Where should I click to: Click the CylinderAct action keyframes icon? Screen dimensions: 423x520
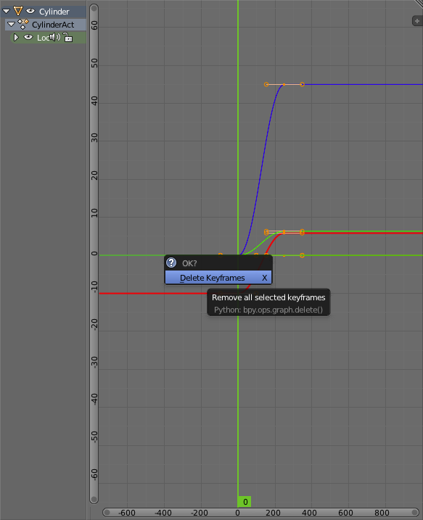tap(23, 24)
